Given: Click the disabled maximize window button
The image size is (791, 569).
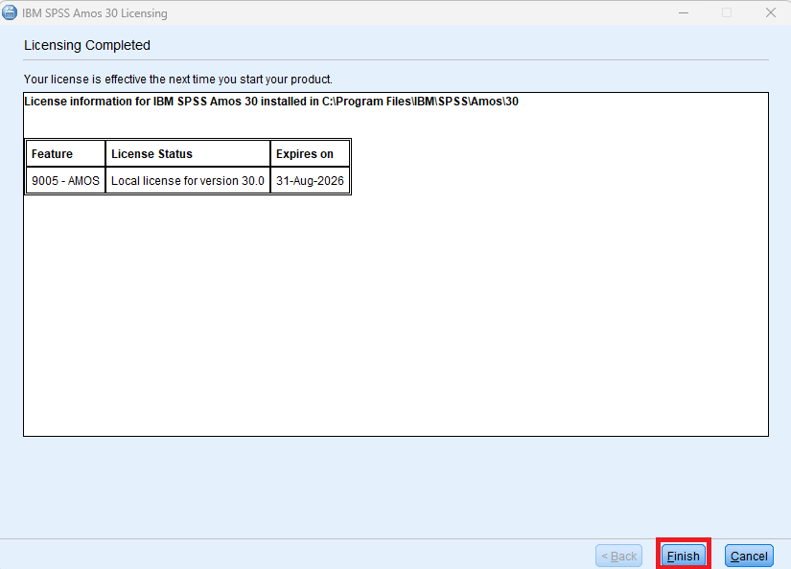Looking at the screenshot, I should pyautogui.click(x=727, y=13).
